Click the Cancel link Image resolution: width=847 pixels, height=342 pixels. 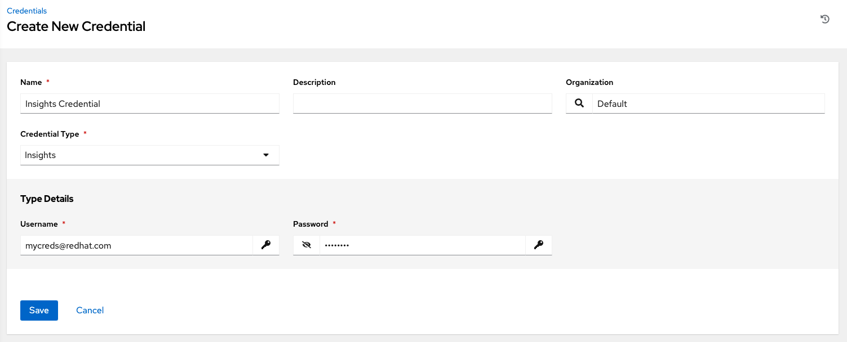90,310
